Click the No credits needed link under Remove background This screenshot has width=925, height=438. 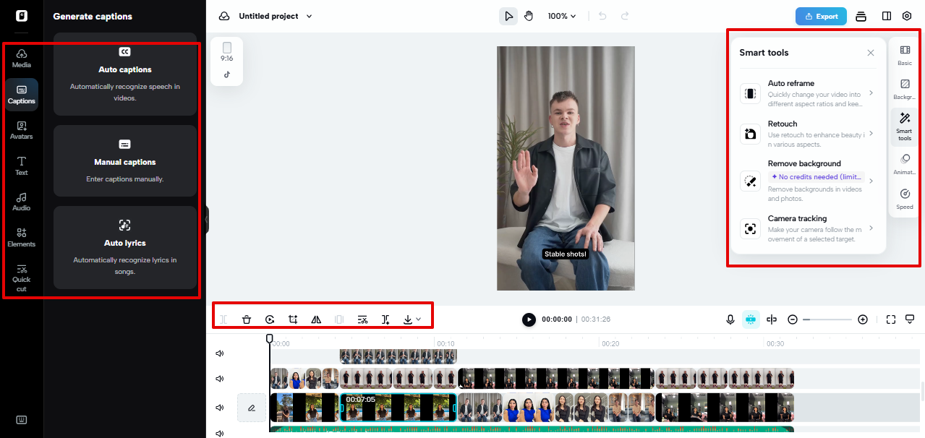point(817,176)
